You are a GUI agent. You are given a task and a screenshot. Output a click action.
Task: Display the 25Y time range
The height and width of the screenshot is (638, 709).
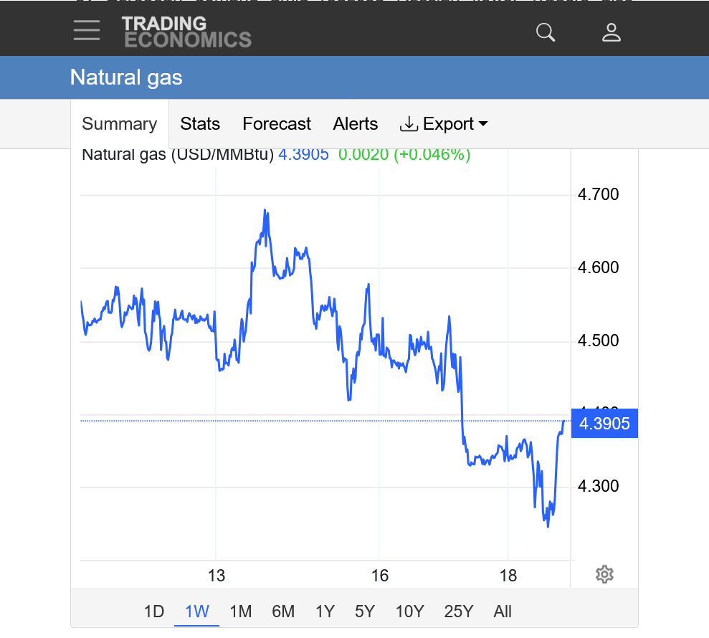[458, 611]
